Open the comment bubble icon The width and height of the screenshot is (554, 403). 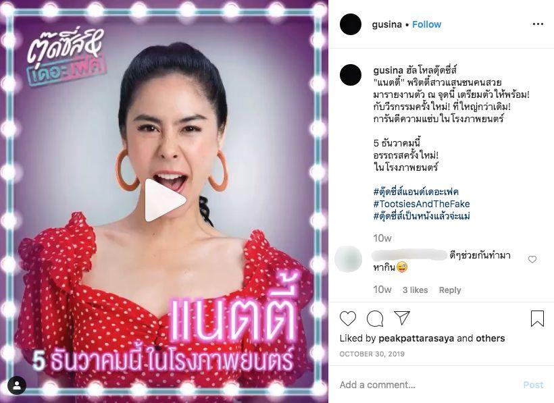375,319
